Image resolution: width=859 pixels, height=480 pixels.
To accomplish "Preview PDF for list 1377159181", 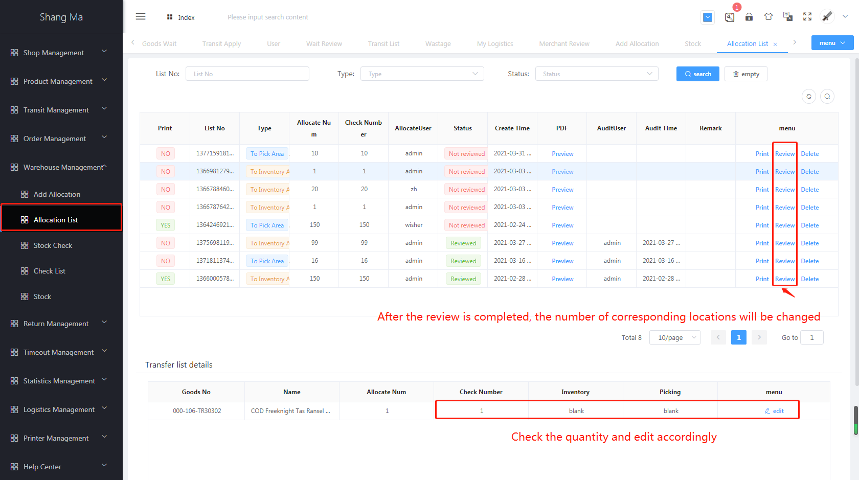I will click(x=562, y=154).
